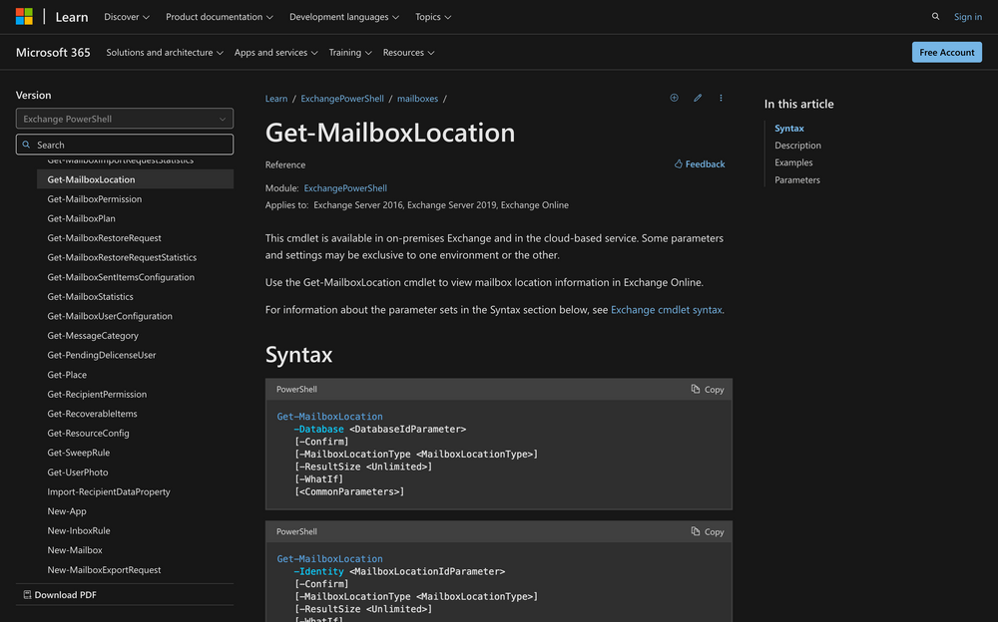Open the Topics menu item
Image resolution: width=998 pixels, height=622 pixels.
(x=432, y=17)
